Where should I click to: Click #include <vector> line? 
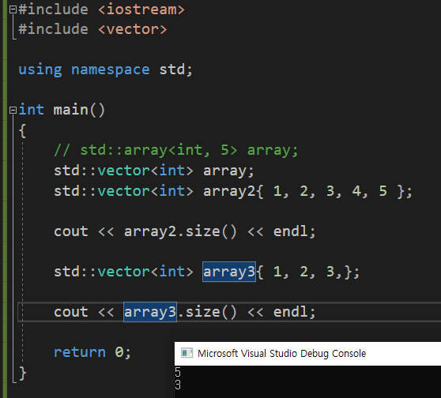click(92, 29)
